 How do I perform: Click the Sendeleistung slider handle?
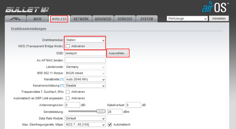click(x=101, y=111)
